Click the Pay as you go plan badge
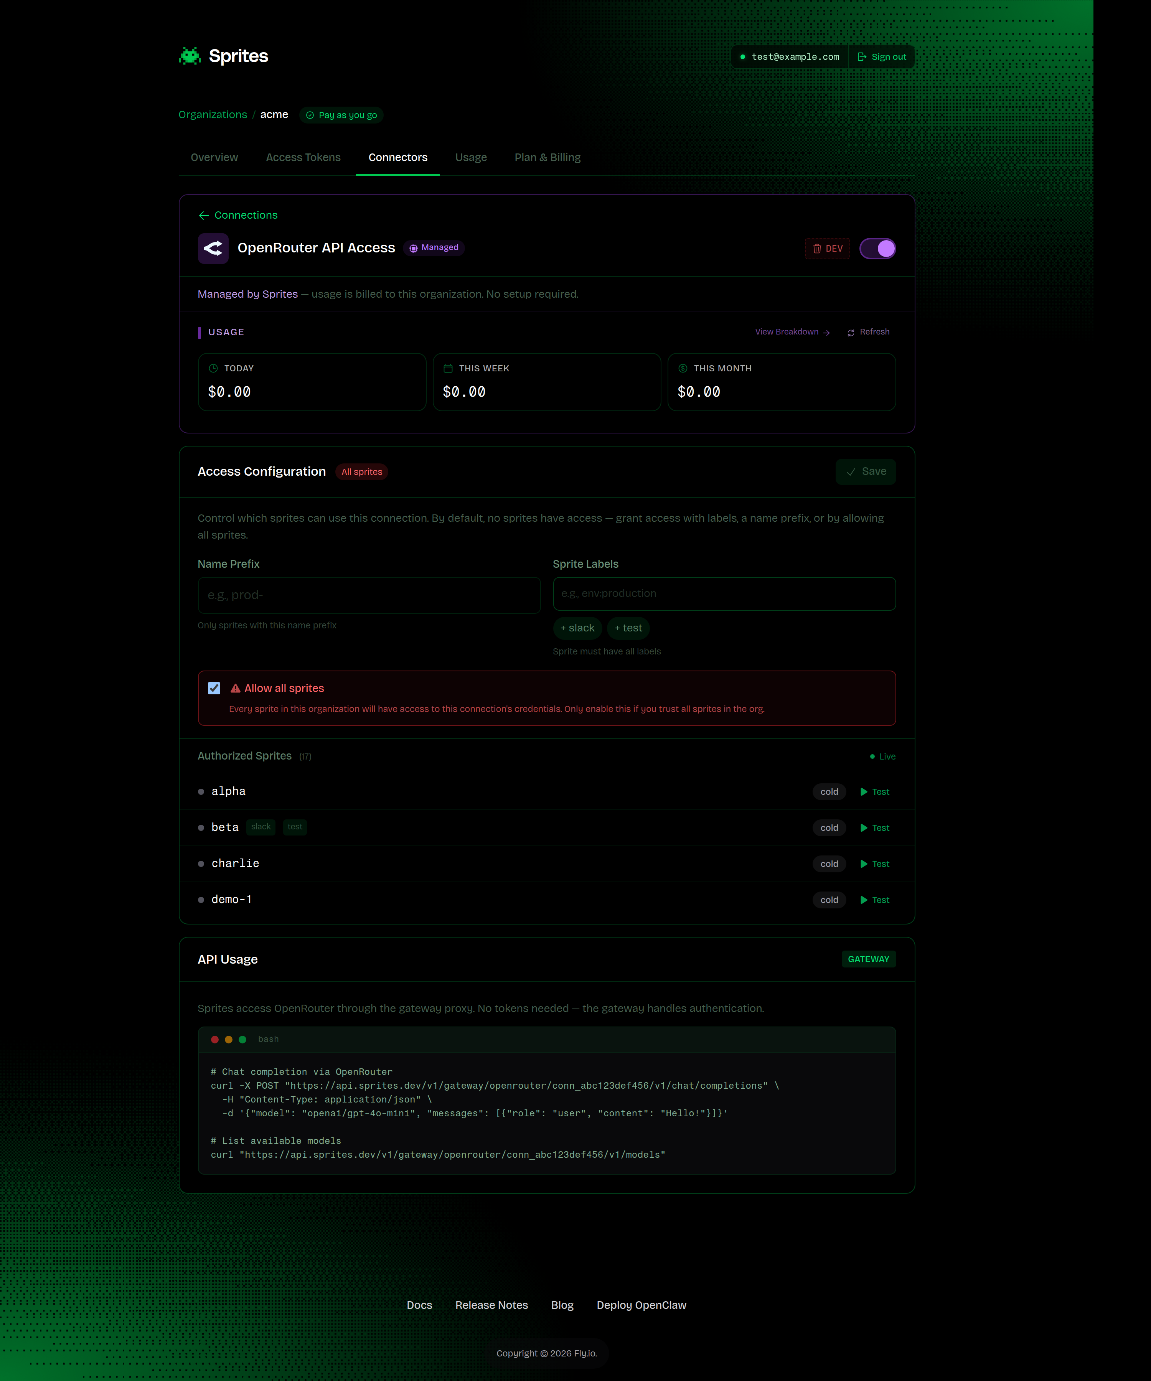The height and width of the screenshot is (1381, 1151). click(x=341, y=115)
